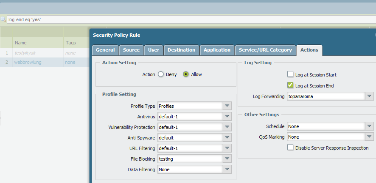The image size is (376, 183).
Task: Uncheck Log at Session End
Action: (x=290, y=86)
